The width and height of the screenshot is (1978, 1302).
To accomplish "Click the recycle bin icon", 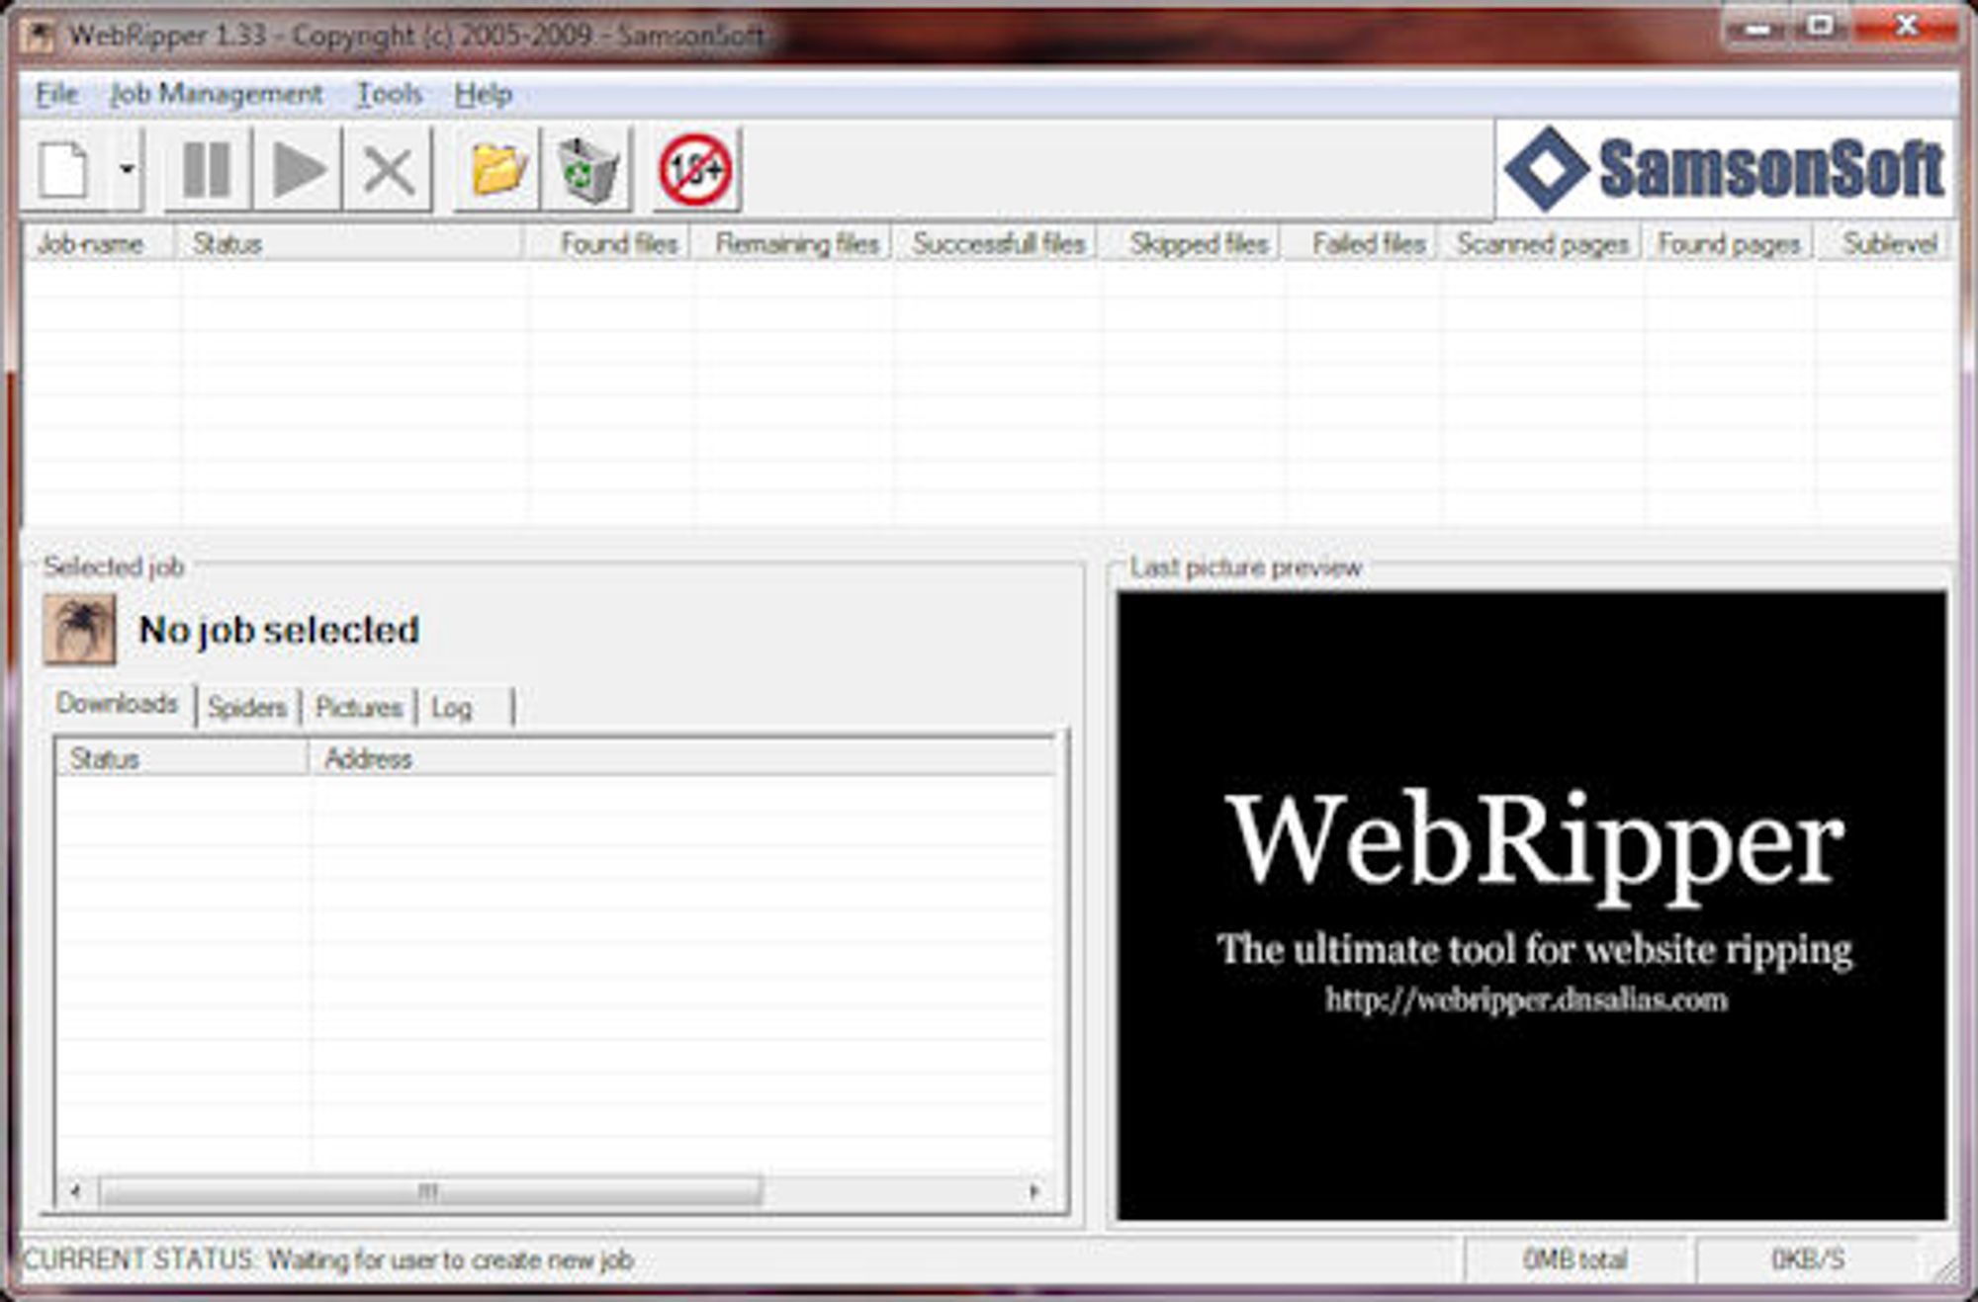I will pyautogui.click(x=587, y=169).
